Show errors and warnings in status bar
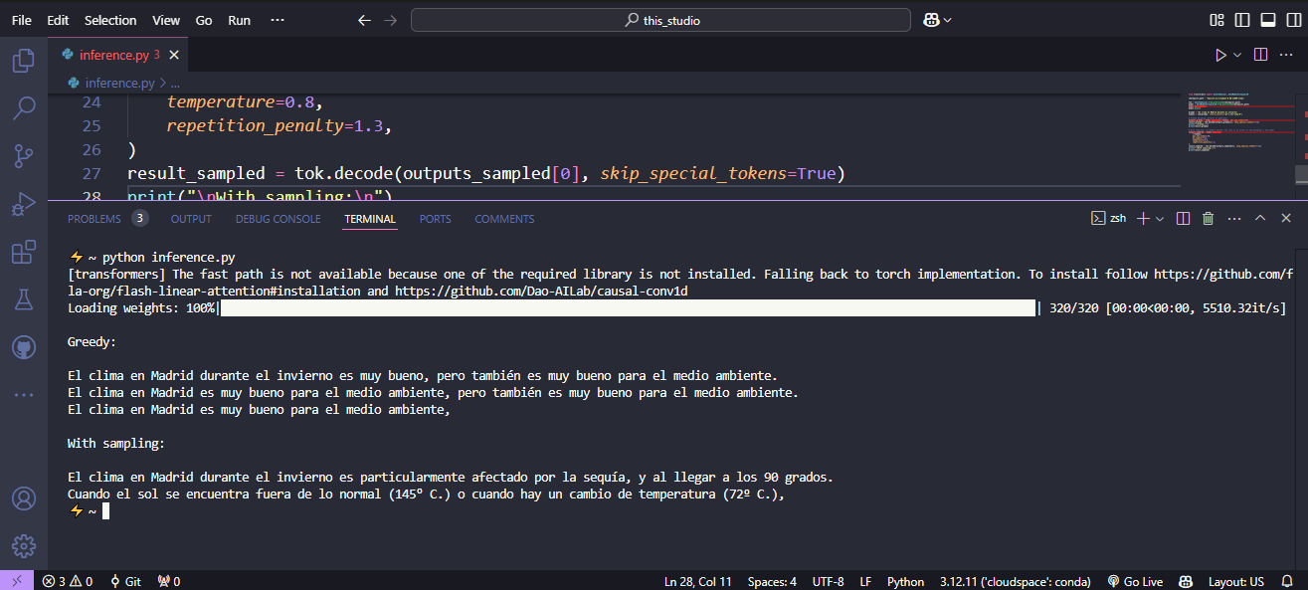 tap(68, 581)
